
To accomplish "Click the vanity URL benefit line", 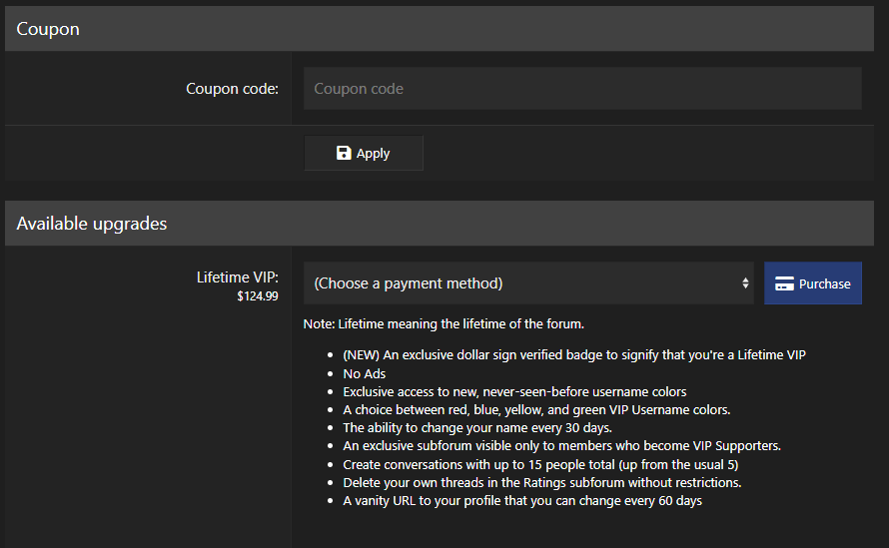I will 522,500.
